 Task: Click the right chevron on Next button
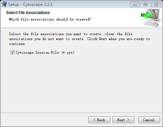tap(128, 120)
